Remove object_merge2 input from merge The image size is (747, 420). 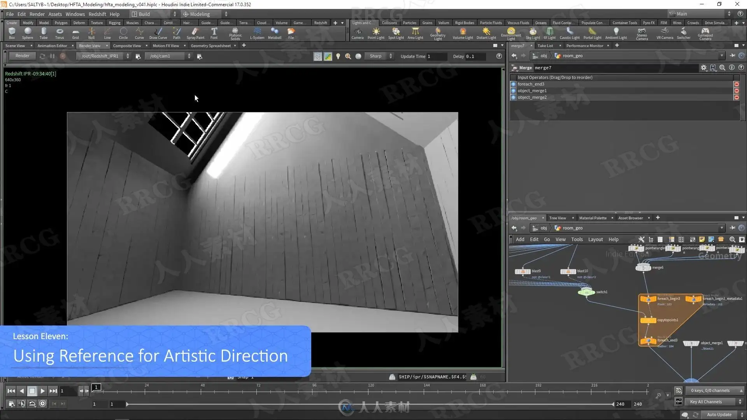[x=736, y=98]
